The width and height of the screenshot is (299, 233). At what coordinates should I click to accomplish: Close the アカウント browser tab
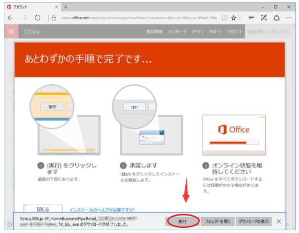pyautogui.click(x=56, y=7)
